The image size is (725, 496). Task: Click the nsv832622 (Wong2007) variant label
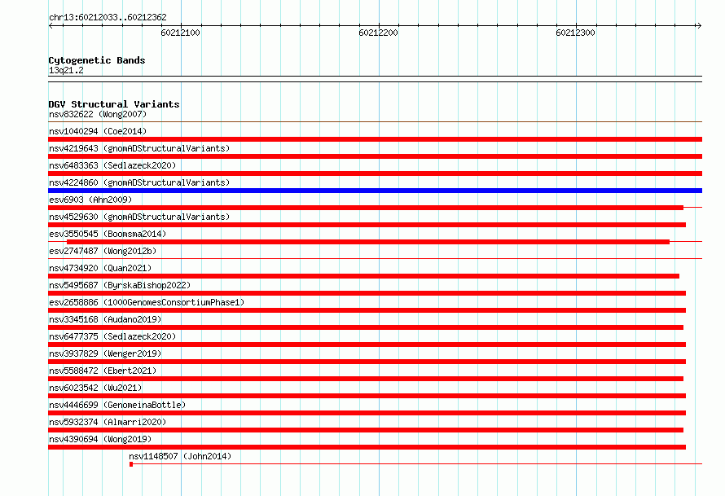pos(98,114)
